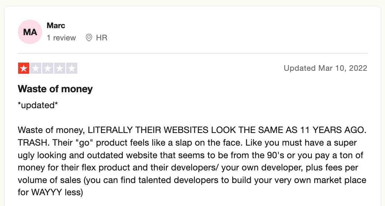Click the "1 review" count text
The width and height of the screenshot is (385, 206).
click(61, 38)
